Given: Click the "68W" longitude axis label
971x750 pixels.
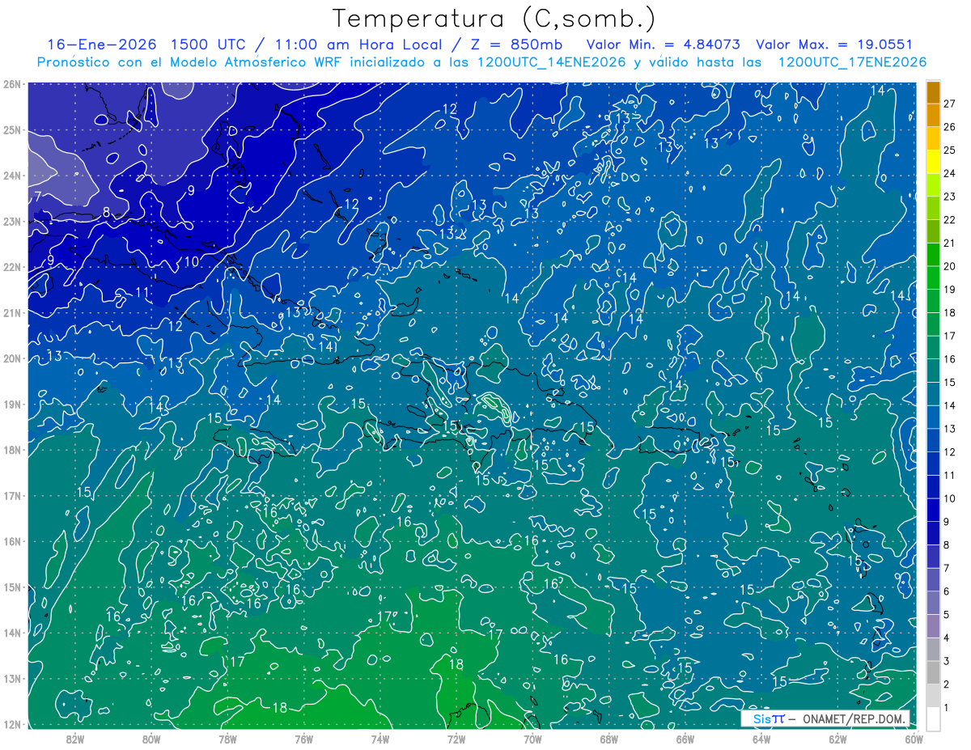Looking at the screenshot, I should pos(609,739).
